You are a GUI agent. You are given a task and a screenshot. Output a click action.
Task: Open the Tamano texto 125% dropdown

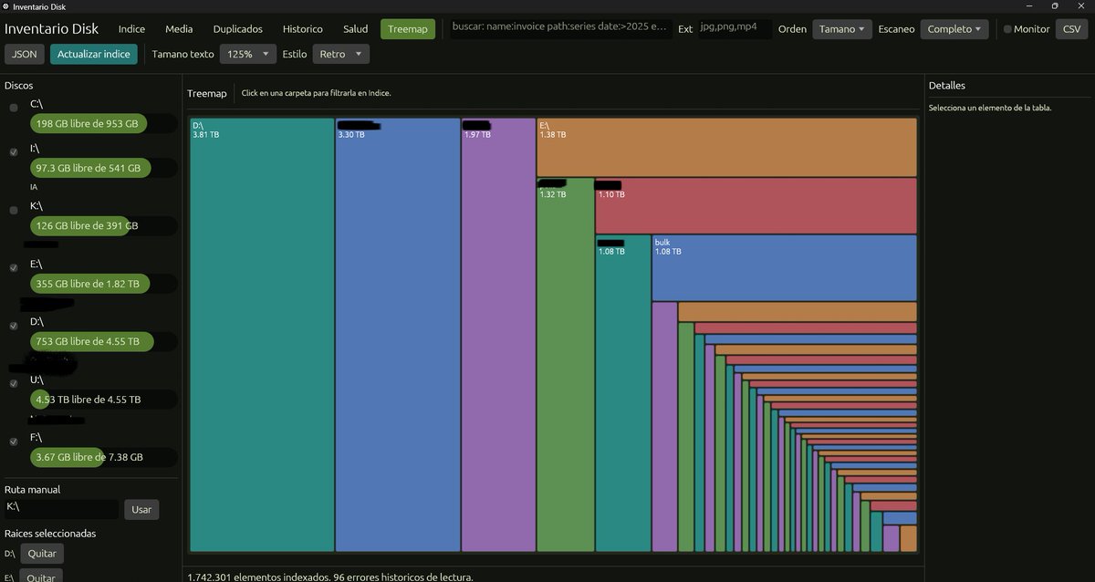[x=248, y=54]
